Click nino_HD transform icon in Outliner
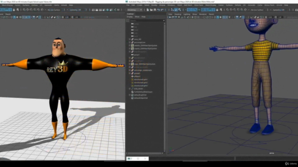Viewport: 298px width, 167px height. [x=132, y=39]
